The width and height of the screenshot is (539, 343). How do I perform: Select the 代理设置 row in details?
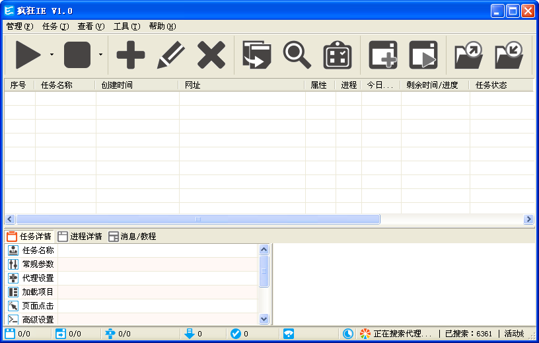(x=132, y=278)
